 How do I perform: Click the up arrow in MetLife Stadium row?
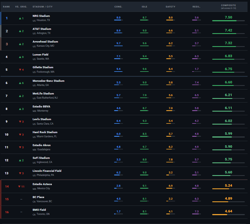[x=20, y=96]
